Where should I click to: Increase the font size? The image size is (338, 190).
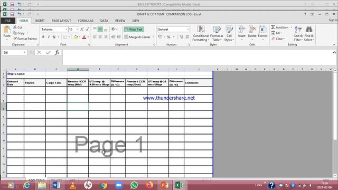(82, 30)
